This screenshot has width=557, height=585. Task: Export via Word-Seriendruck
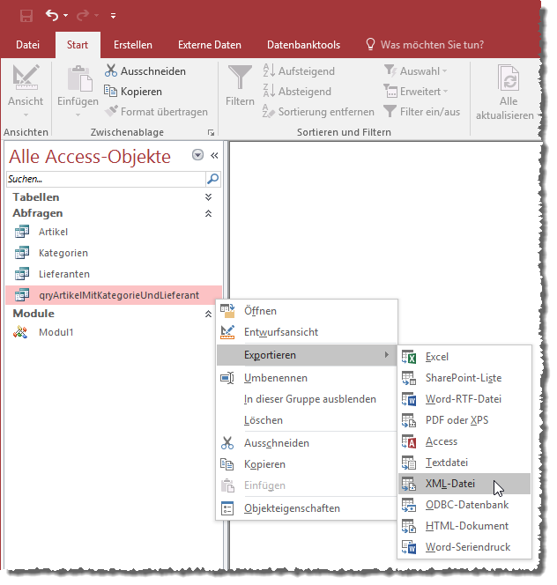point(464,547)
